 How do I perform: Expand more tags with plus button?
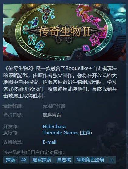pyautogui.click(x=112, y=160)
